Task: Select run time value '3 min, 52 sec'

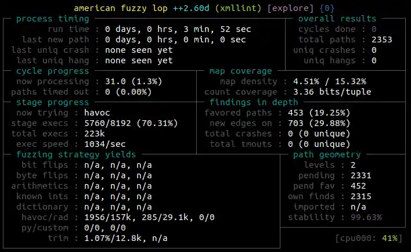Action: 217,29
